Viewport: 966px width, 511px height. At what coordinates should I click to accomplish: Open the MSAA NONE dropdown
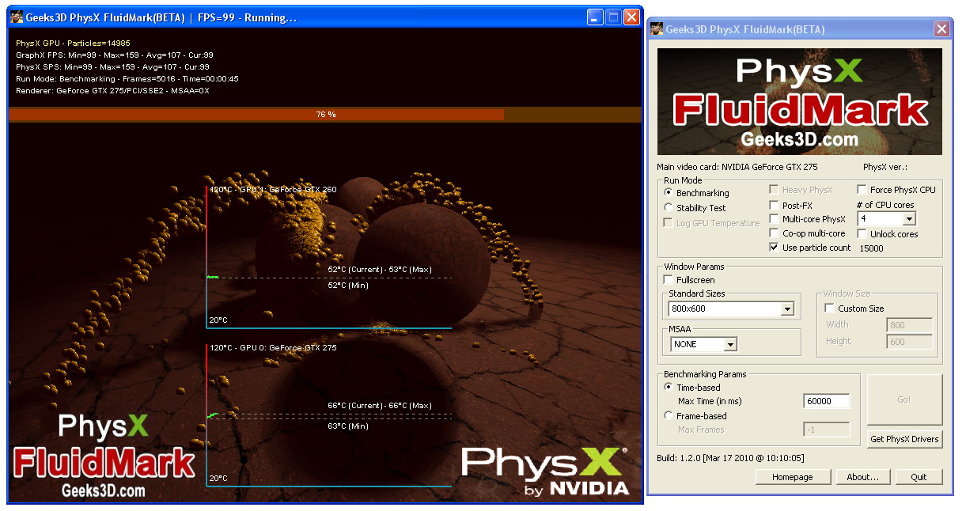[729, 344]
